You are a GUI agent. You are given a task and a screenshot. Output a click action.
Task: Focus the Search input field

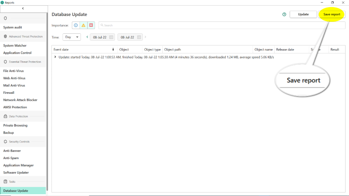pos(222,25)
